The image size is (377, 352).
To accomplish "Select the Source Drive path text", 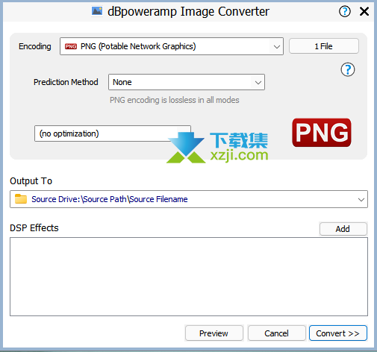I will [110, 199].
